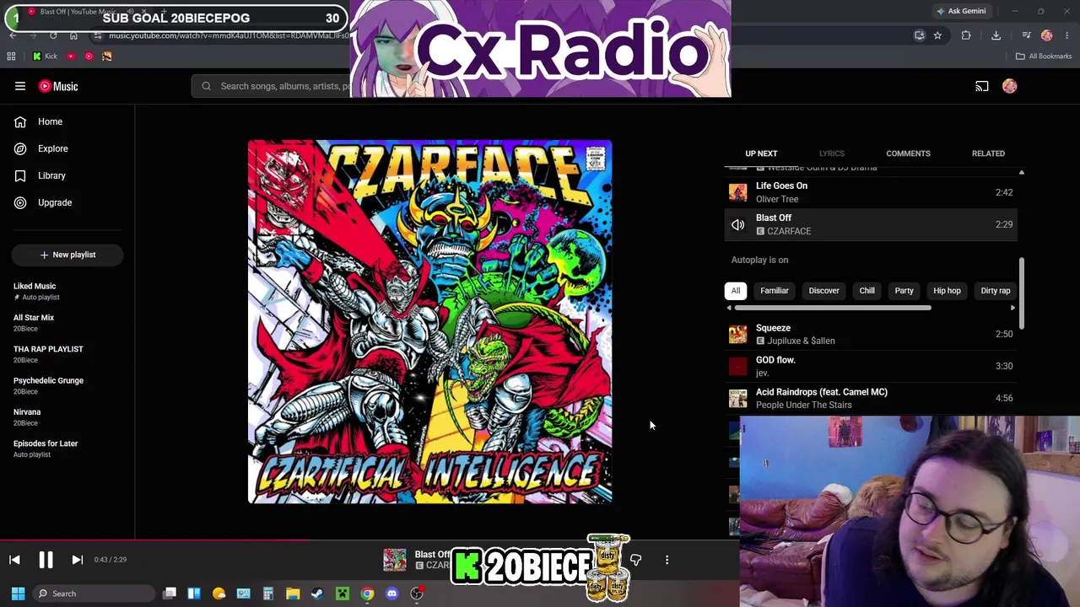Viewport: 1080px width, 607px height.
Task: Play GOD flow. by jev.
Action: click(871, 366)
